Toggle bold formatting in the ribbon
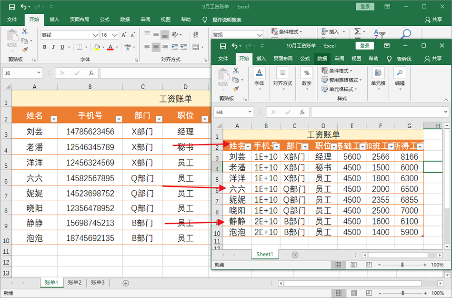This screenshot has height=298, width=452. [44, 47]
